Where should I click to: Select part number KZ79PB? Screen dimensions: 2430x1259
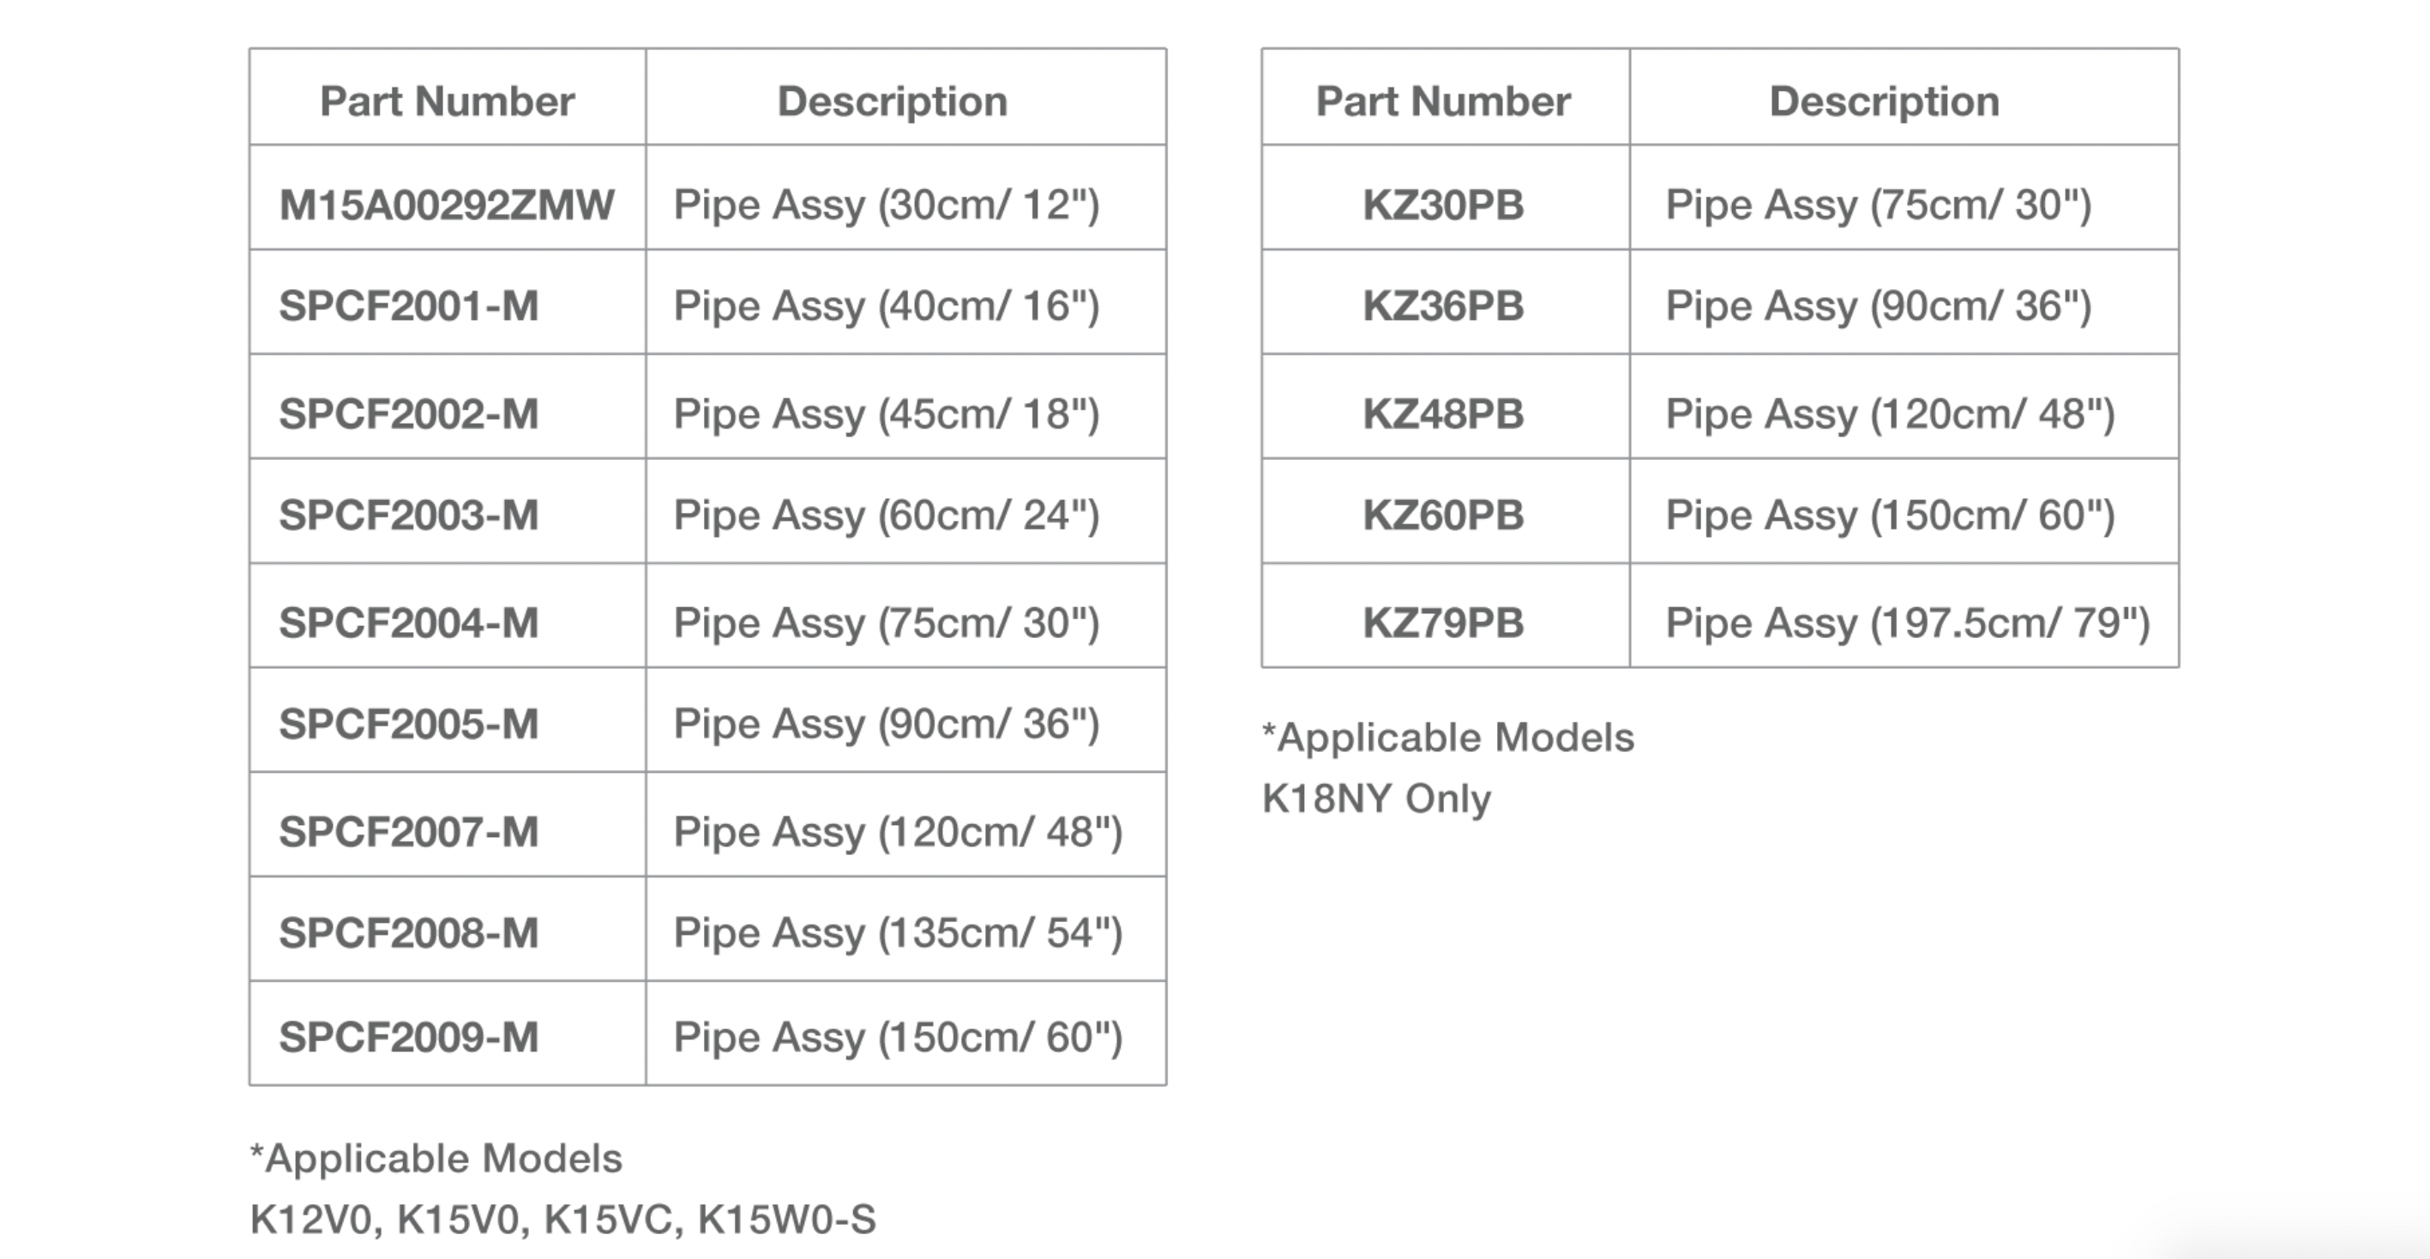pos(1443,622)
